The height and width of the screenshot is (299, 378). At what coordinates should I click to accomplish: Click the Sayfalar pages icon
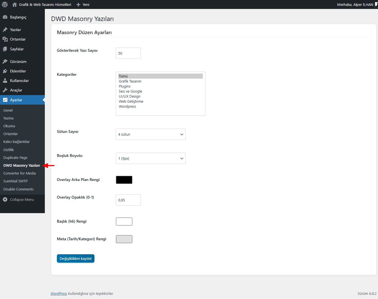tap(5, 49)
